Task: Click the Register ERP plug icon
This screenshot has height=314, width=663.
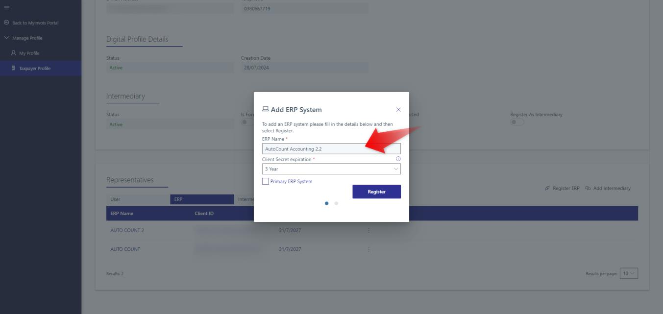Action: pyautogui.click(x=547, y=189)
